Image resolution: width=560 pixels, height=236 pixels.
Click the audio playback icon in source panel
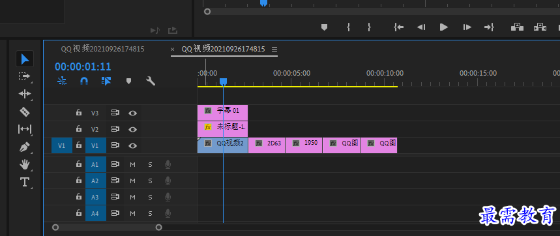pyautogui.click(x=155, y=31)
